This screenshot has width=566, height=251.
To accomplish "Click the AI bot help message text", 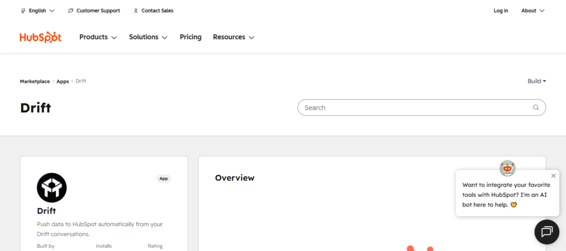I will click(506, 195).
